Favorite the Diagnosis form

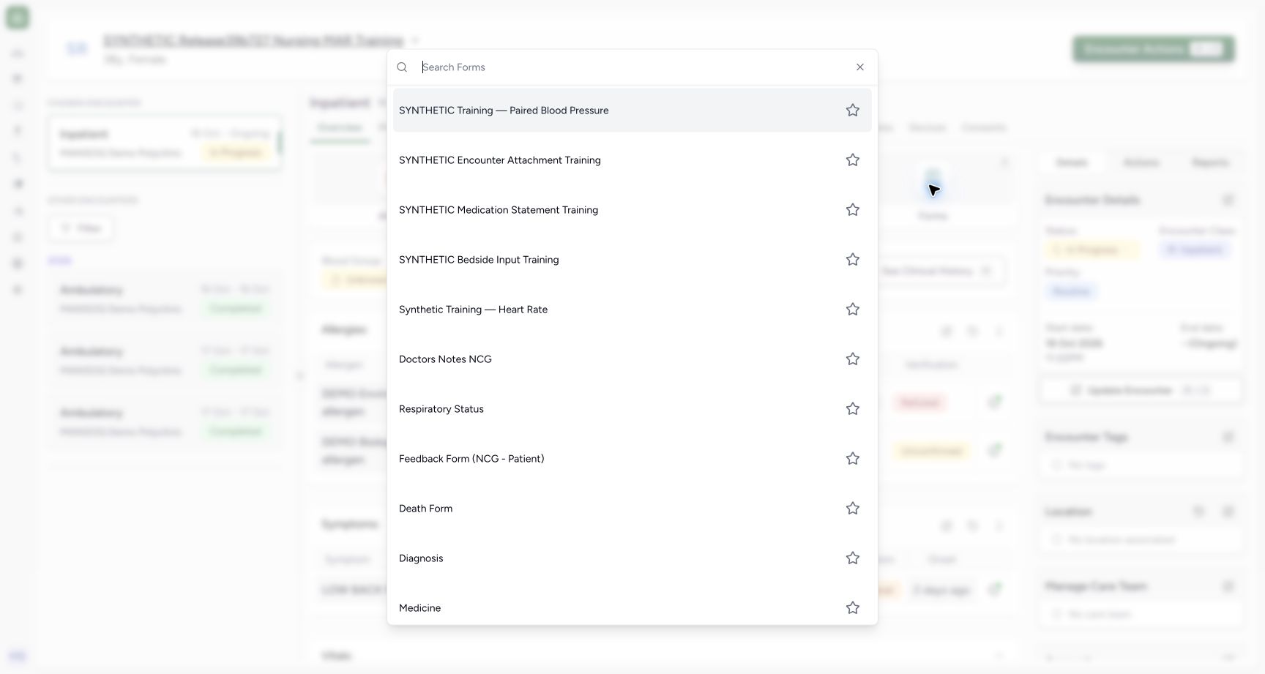tap(852, 558)
